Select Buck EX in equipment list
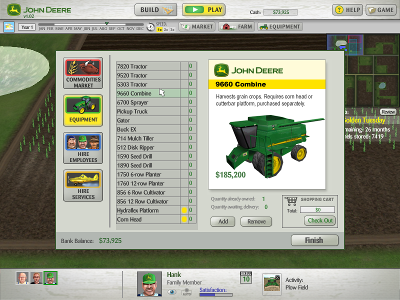The image size is (400, 300). (156, 129)
